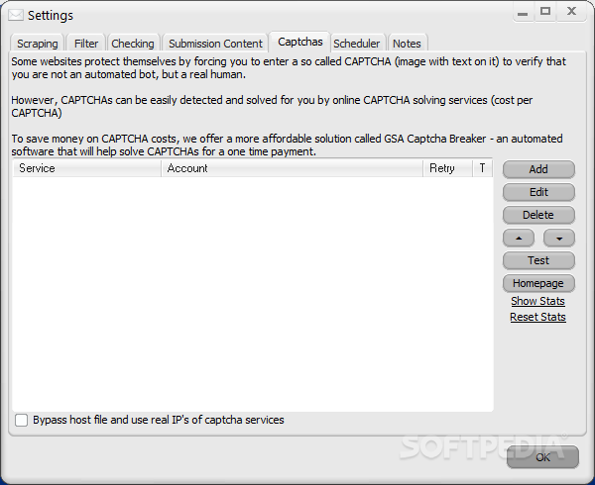
Task: Click the Reset Stats link
Action: 537,317
